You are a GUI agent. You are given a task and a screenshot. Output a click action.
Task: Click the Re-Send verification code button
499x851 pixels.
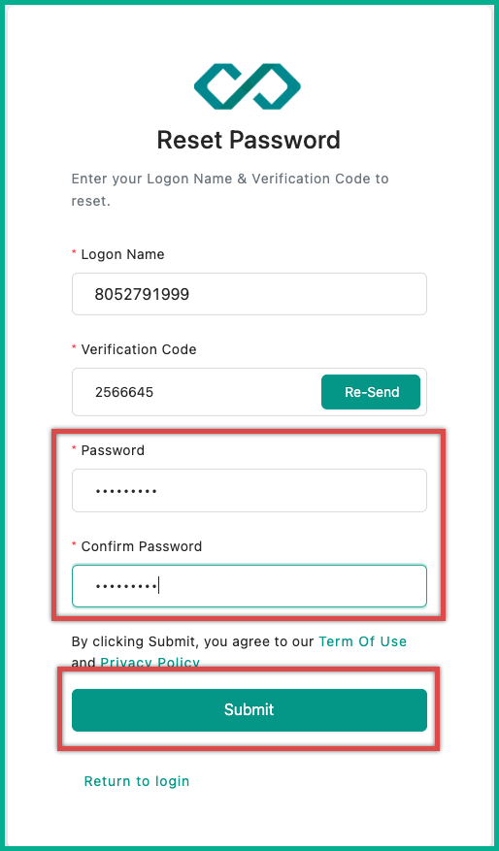[371, 392]
